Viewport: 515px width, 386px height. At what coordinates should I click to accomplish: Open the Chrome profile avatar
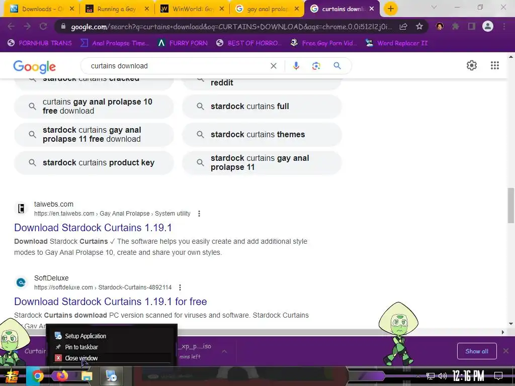(x=488, y=26)
